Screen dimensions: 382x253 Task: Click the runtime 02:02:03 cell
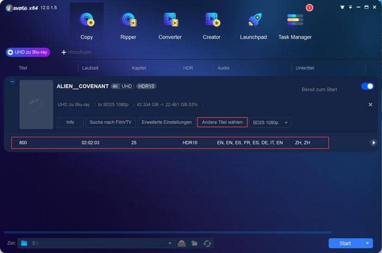pos(91,143)
